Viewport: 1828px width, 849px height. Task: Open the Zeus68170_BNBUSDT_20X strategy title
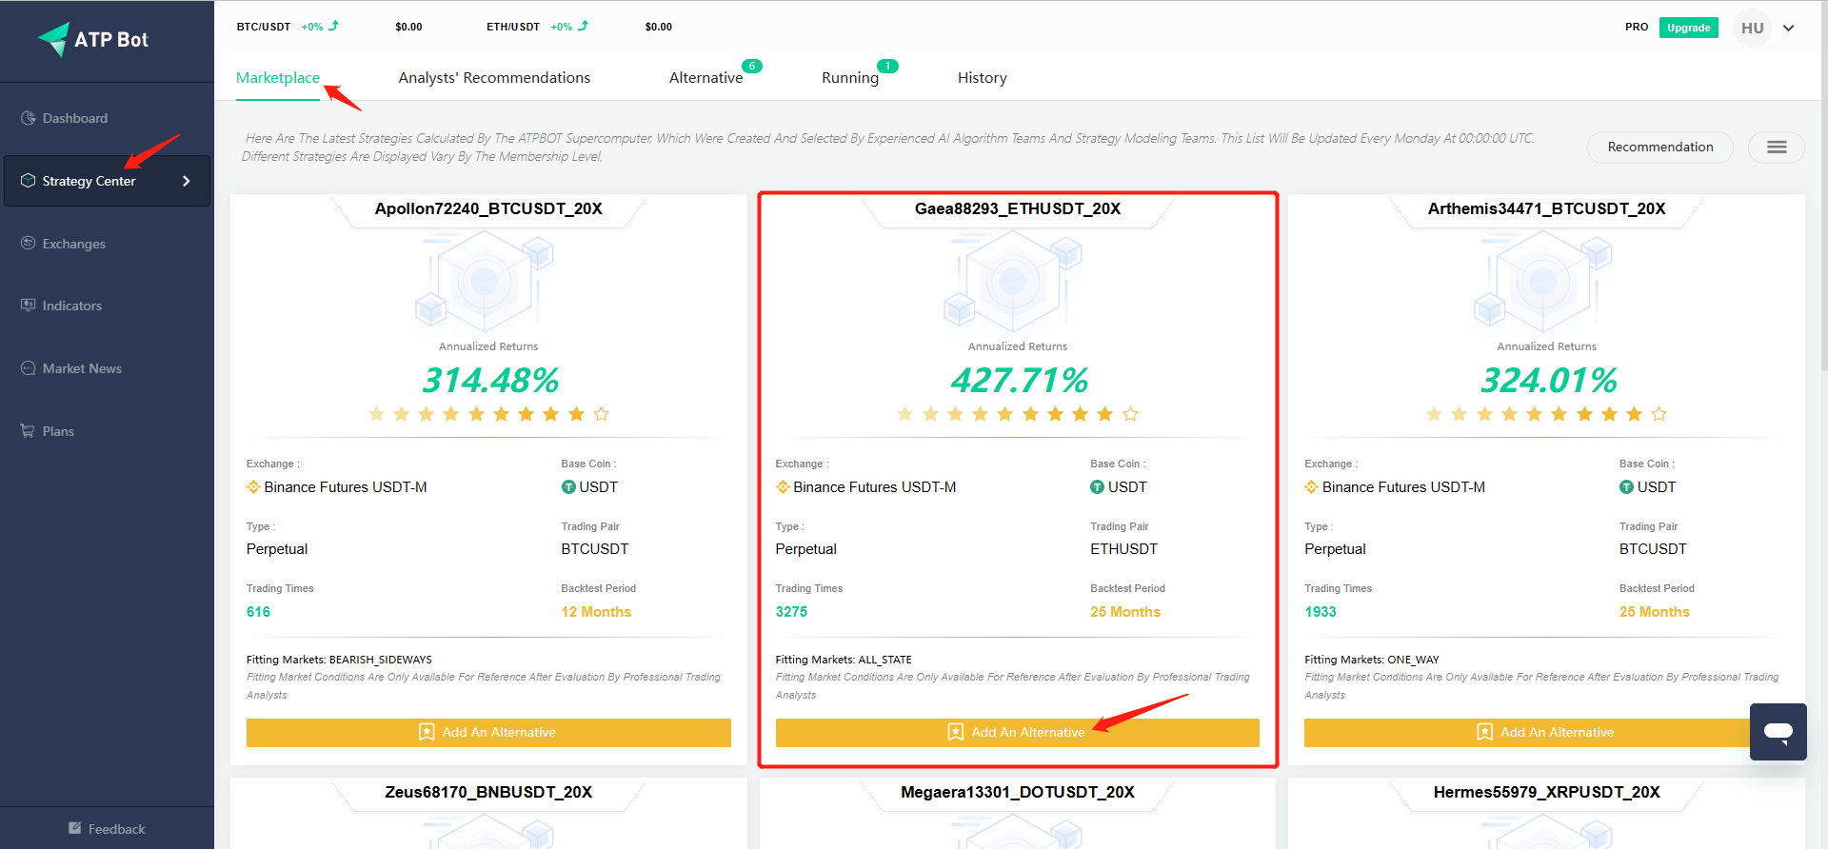coord(488,792)
